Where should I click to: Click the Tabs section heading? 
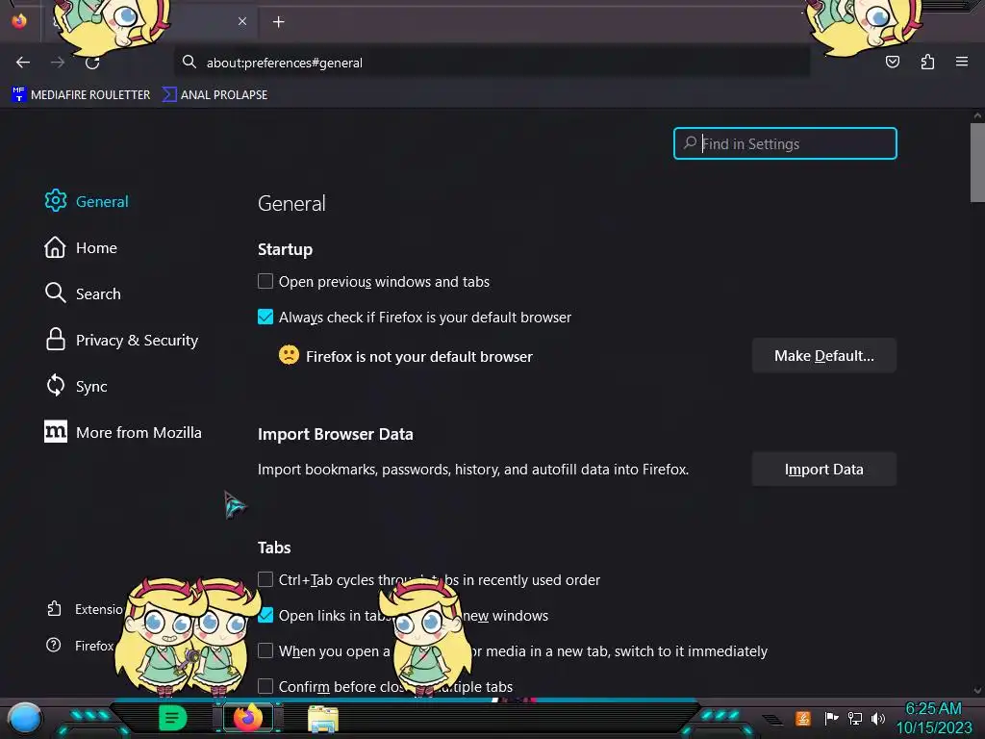(274, 548)
